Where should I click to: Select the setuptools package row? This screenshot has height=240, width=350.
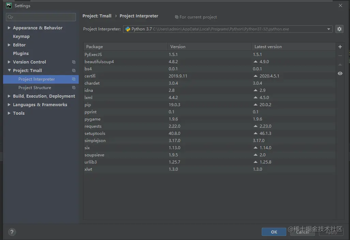pyautogui.click(x=209, y=133)
